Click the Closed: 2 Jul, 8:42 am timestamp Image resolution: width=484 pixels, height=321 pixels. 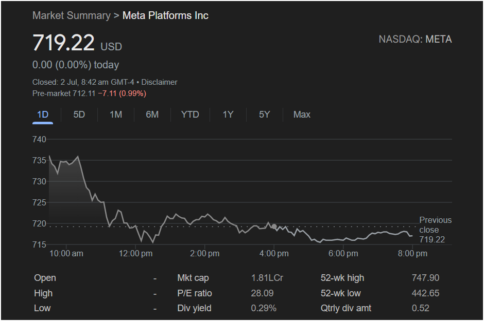tap(83, 82)
